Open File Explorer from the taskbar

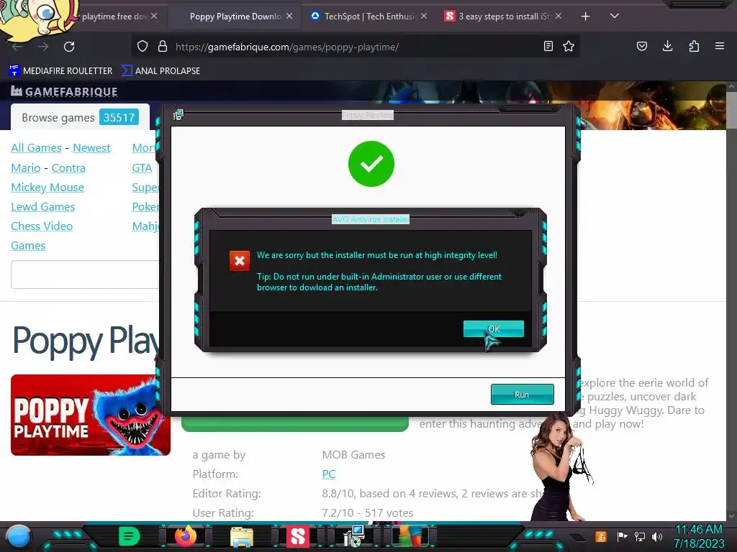pos(242,536)
